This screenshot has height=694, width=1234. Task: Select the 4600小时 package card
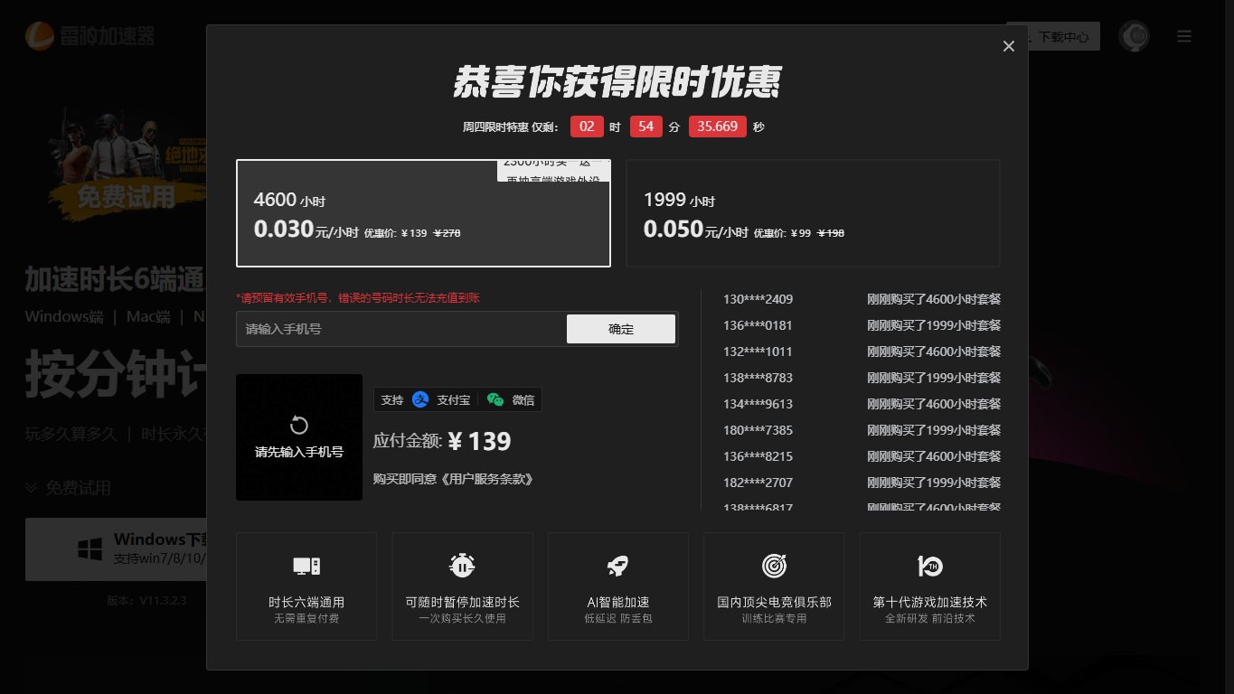(423, 213)
